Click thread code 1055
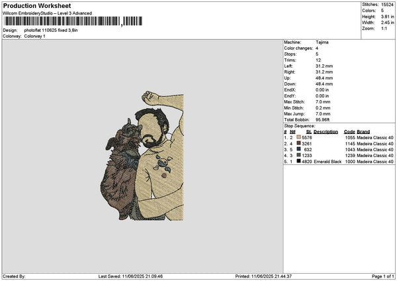This screenshot has height=281, width=397. click(x=350, y=138)
